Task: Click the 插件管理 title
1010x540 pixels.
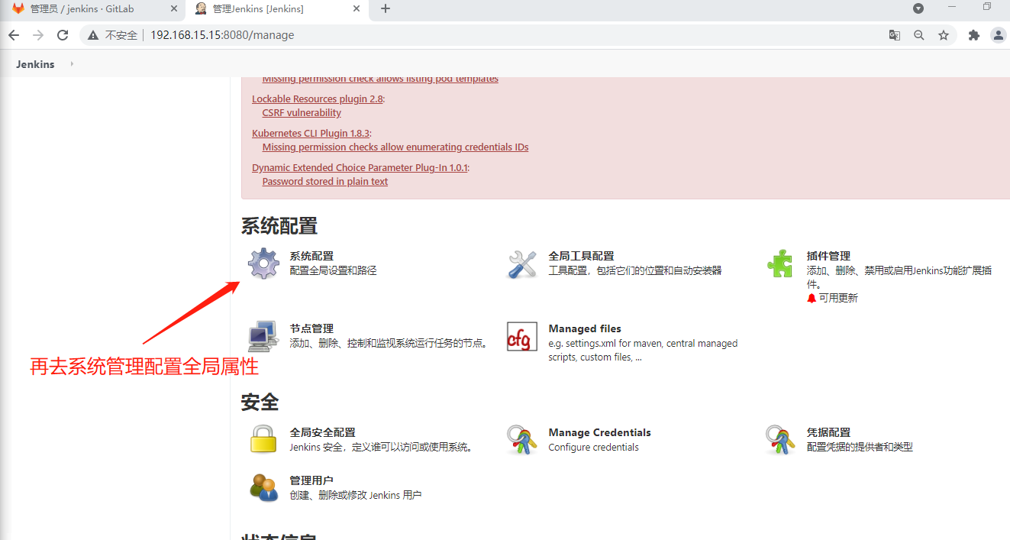Action: 828,256
